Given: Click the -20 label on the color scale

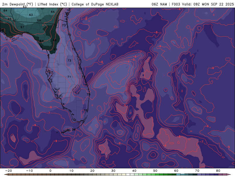Looking at the screenshot, I should pyautogui.click(x=9, y=171).
